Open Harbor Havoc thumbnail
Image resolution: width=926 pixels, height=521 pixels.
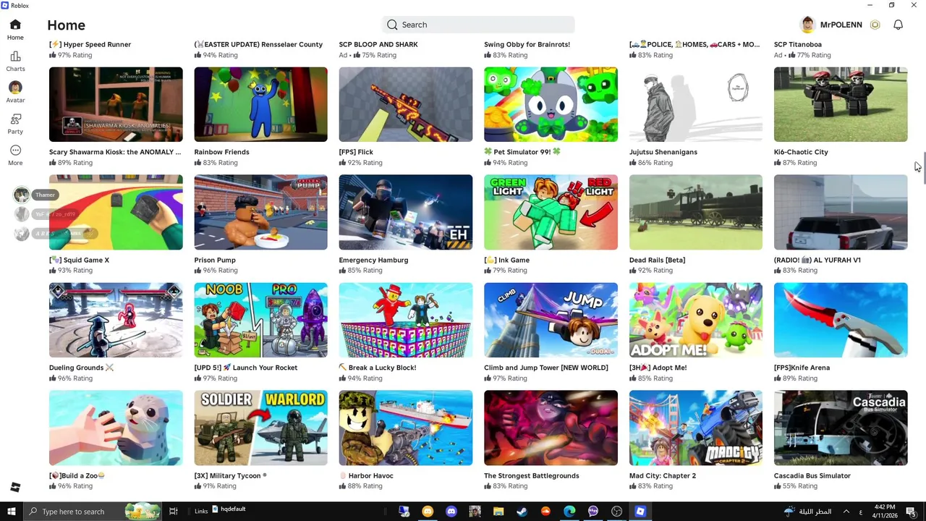point(406,428)
